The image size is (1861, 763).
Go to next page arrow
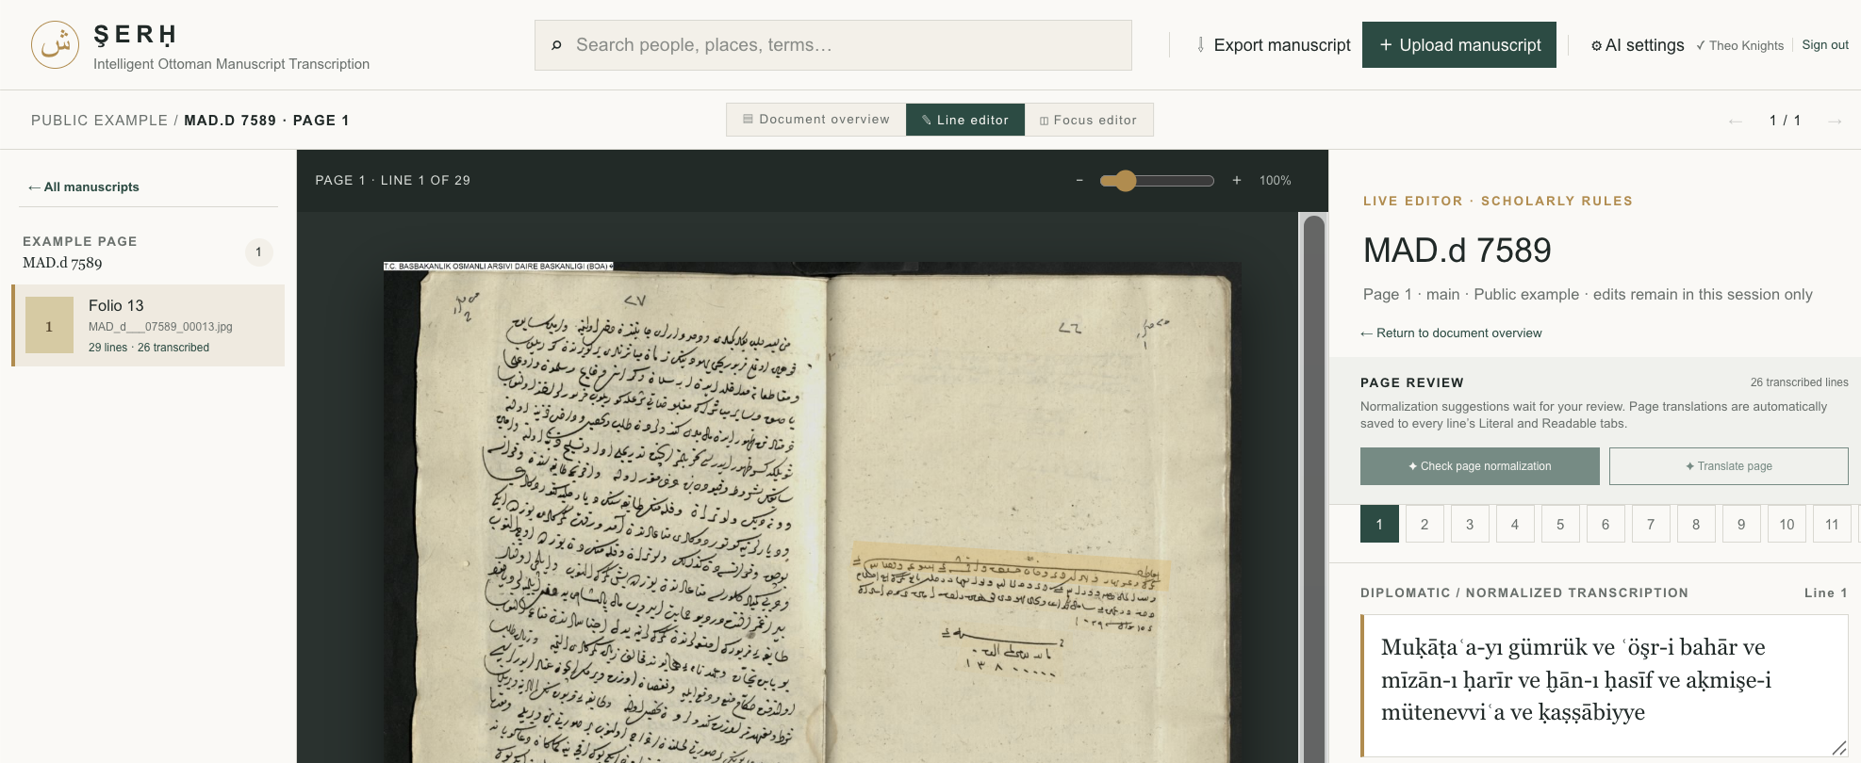[1835, 121]
